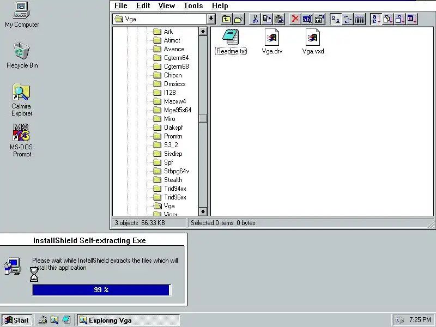Select the Cgterm68 folder
This screenshot has height=327, width=436.
tap(171, 66)
